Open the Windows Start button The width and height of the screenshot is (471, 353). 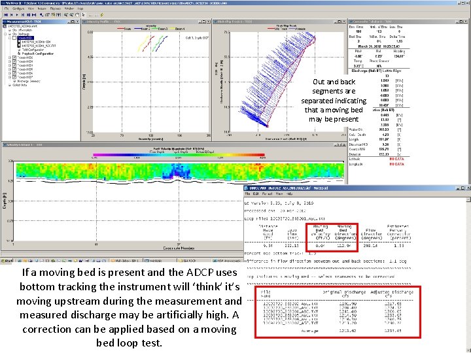[7, 261]
